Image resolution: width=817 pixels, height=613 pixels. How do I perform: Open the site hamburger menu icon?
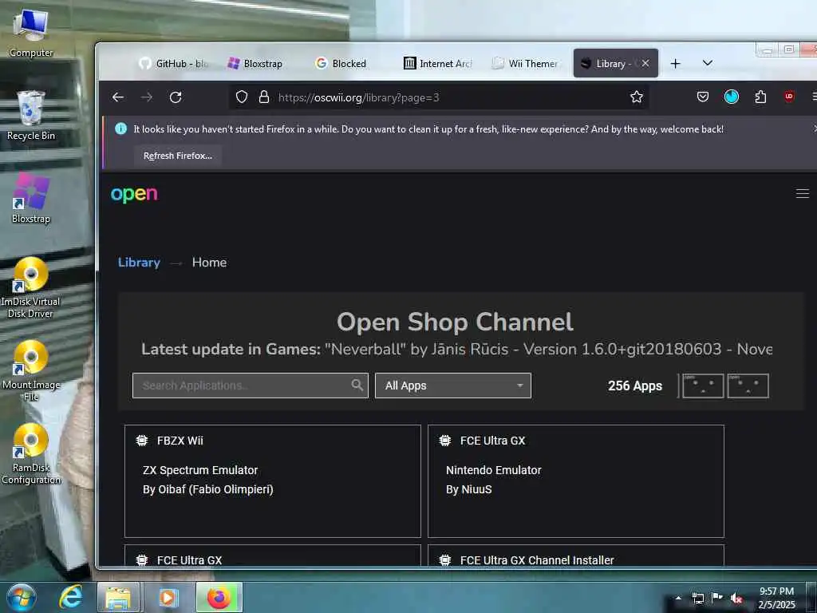[x=803, y=193]
